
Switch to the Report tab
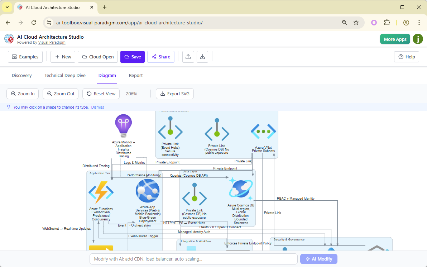click(x=136, y=75)
